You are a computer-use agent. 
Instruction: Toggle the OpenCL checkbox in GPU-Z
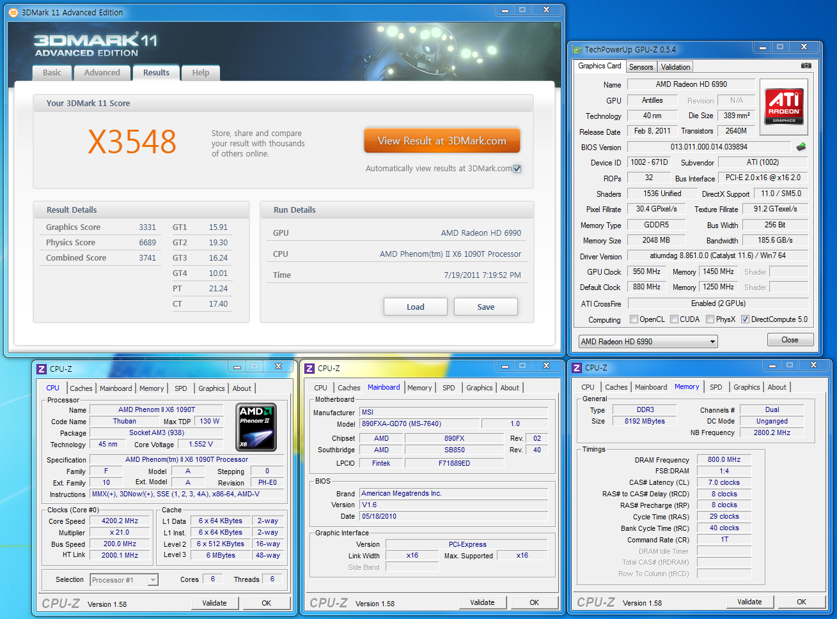point(634,319)
